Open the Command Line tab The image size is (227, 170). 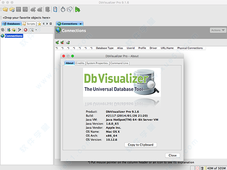tap(119, 63)
